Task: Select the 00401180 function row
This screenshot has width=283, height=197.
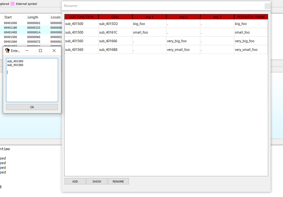Action: pos(31,28)
